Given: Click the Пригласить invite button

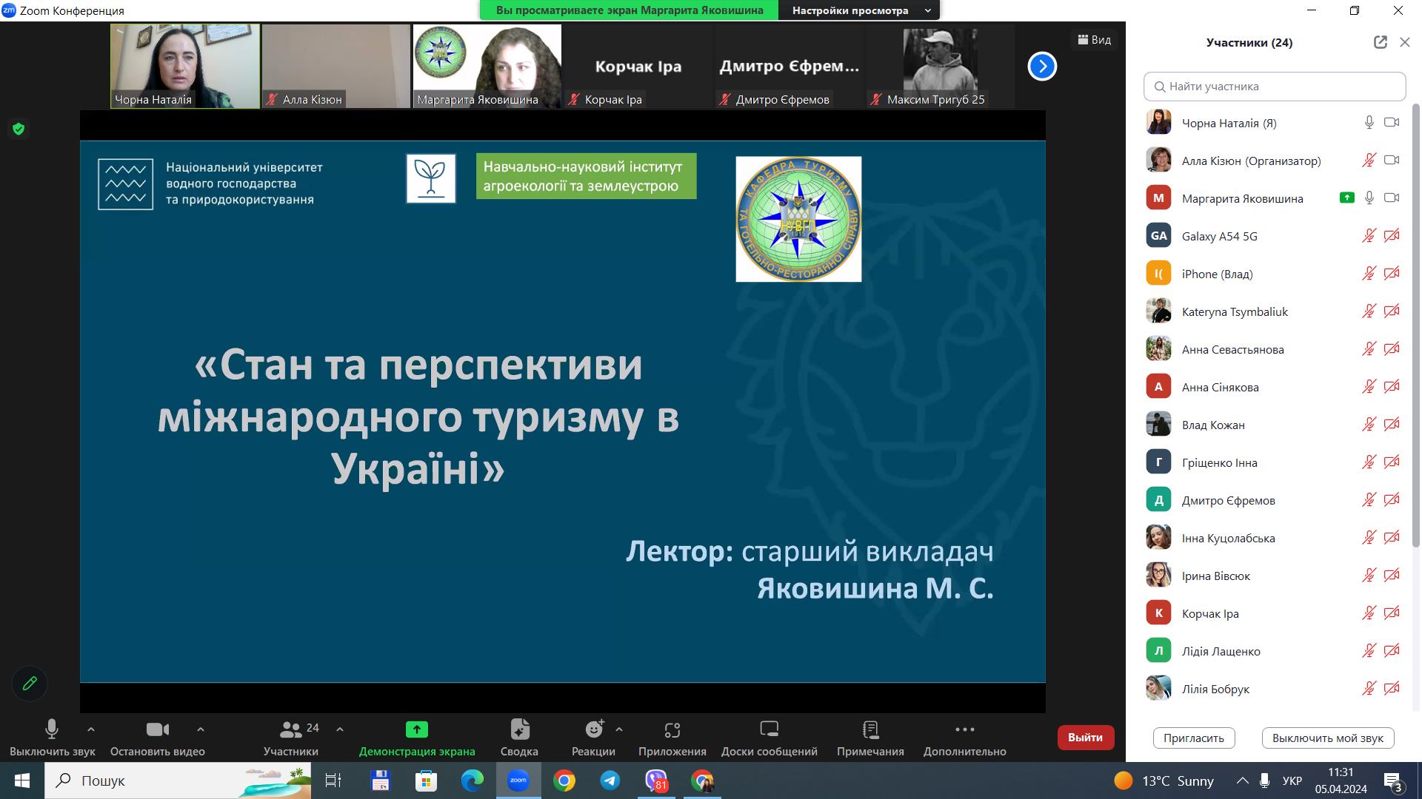Looking at the screenshot, I should coord(1193,738).
